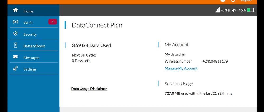264x112 pixels.
Task: Open the Settings menu label
Action: [30, 69]
